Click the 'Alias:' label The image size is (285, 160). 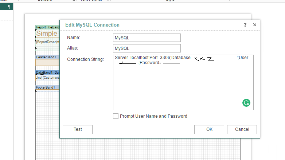click(x=73, y=48)
